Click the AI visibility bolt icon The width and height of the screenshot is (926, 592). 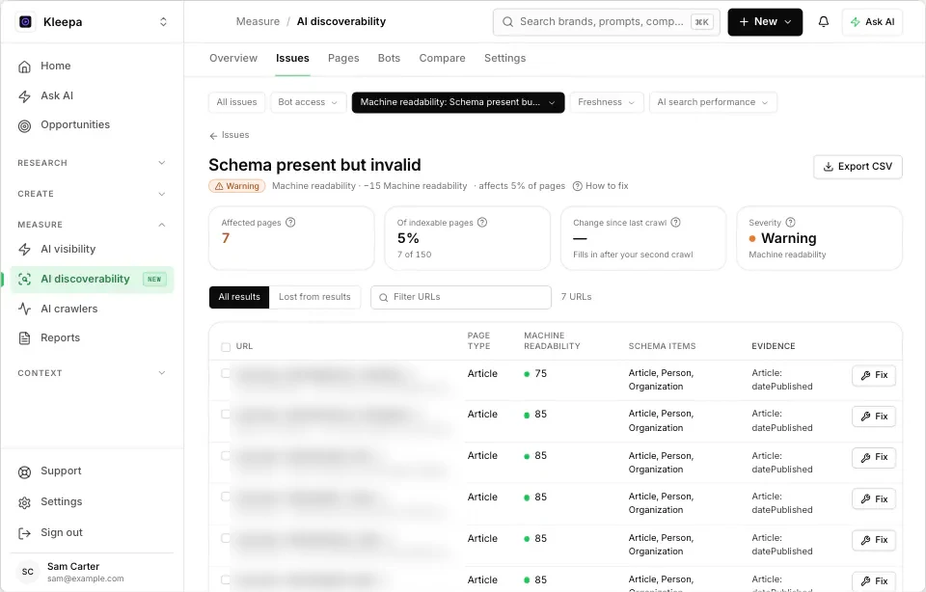tap(24, 249)
